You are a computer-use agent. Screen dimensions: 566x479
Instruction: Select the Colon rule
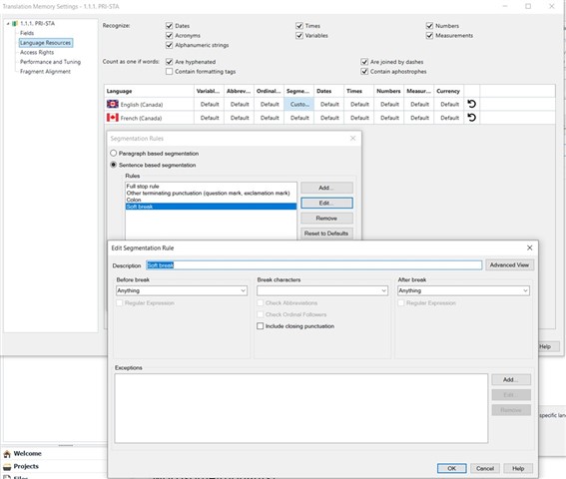pyautogui.click(x=212, y=200)
